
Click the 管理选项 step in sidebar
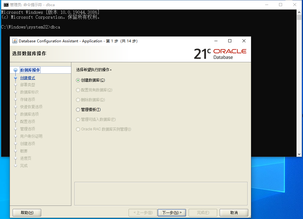click(x=28, y=129)
